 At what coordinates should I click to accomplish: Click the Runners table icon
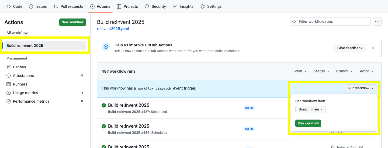(9, 84)
